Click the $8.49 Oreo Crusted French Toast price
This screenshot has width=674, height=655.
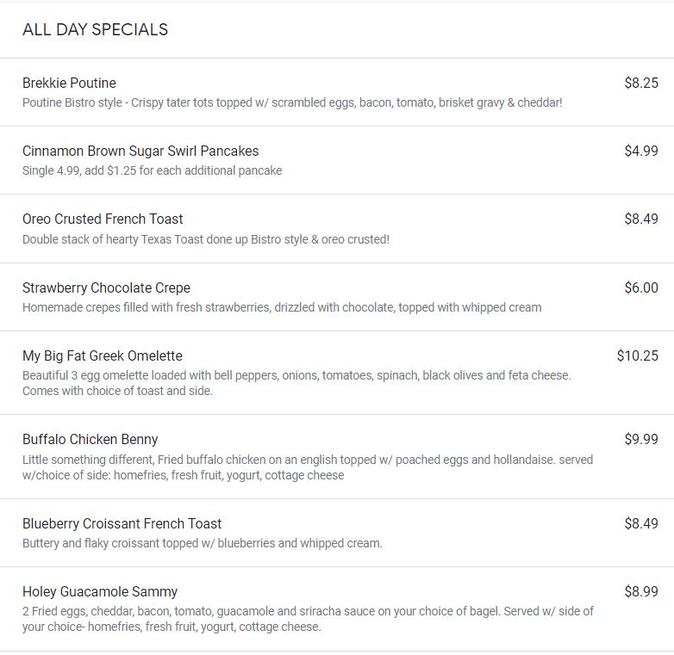(x=640, y=219)
